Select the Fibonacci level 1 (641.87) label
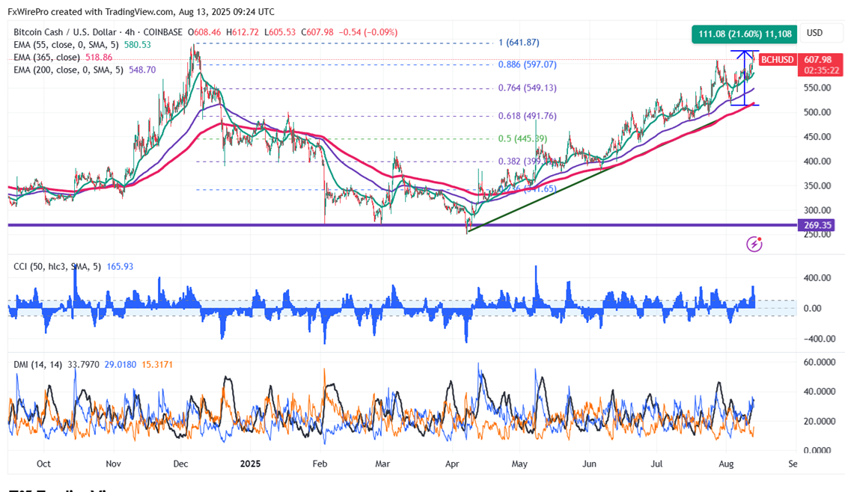Screen dimensions: 845x492 point(519,43)
